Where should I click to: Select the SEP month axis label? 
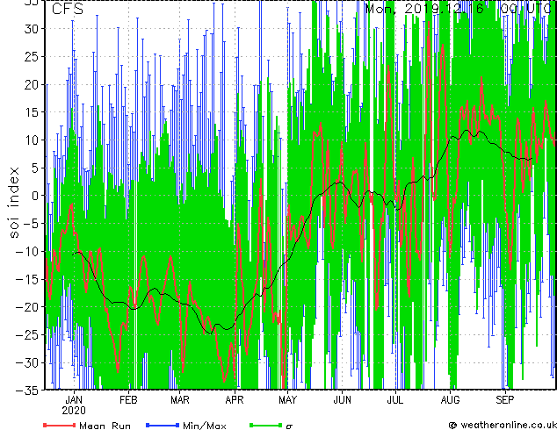tap(505, 400)
